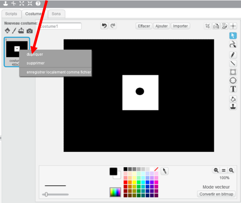241x203 pixels.
Task: Click the shrink sprite icon in top bar
Action: coord(30,3)
